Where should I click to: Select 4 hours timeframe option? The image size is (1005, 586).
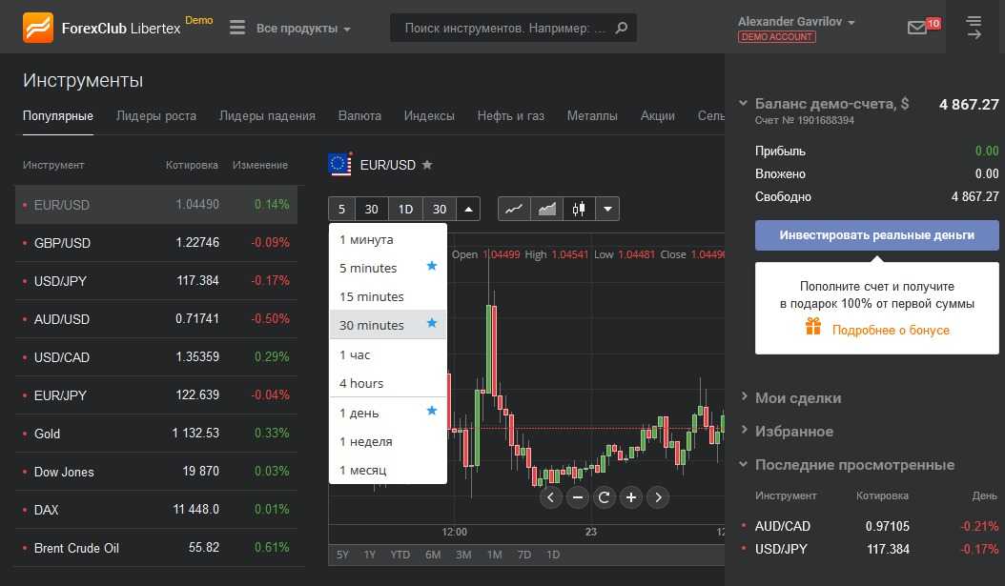coord(388,383)
